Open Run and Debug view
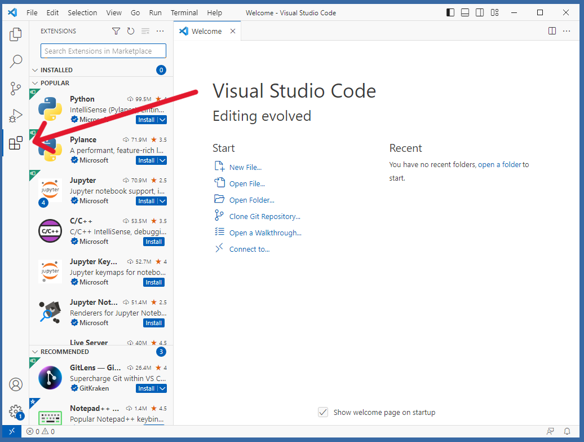Viewport: 584px width, 442px height. (x=16, y=116)
